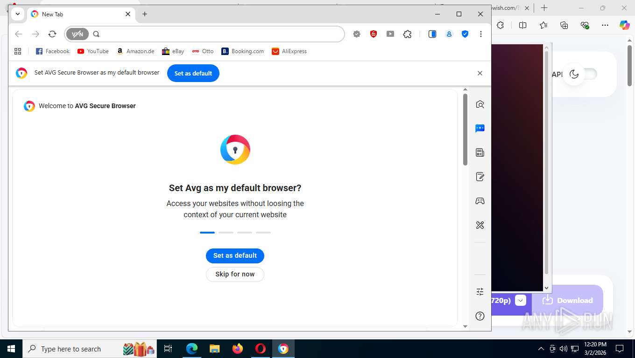The width and height of the screenshot is (635, 358).
Task: Close the wish.com tab in Edge
Action: click(x=527, y=8)
